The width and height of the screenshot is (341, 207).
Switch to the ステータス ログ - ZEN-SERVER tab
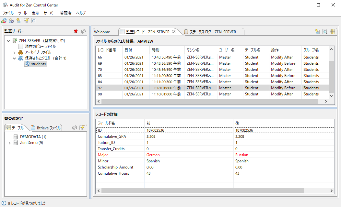(x=213, y=32)
